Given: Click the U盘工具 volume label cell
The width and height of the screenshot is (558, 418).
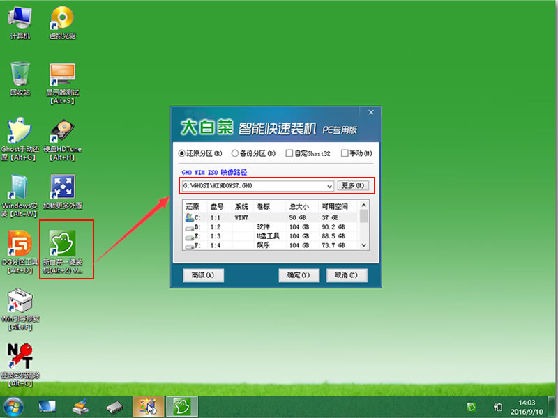Looking at the screenshot, I should [268, 236].
